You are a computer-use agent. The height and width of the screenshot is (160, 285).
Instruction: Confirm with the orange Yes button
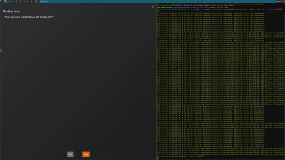tap(86, 154)
